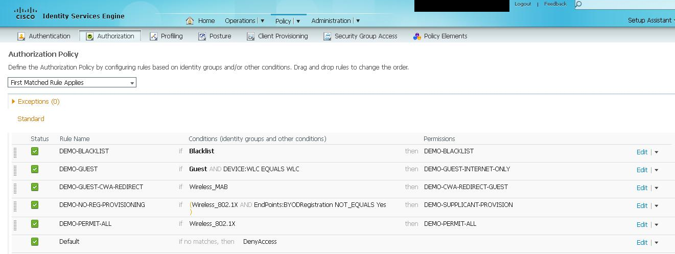Click the search magnifier icon
The width and height of the screenshot is (675, 254).
point(578,5)
